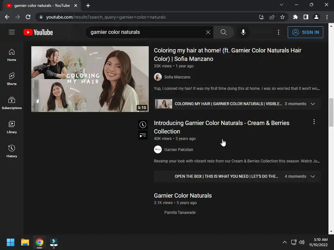Click Garnier Pakistan channel avatar
This screenshot has height=250, width=334.
pos(158,149)
